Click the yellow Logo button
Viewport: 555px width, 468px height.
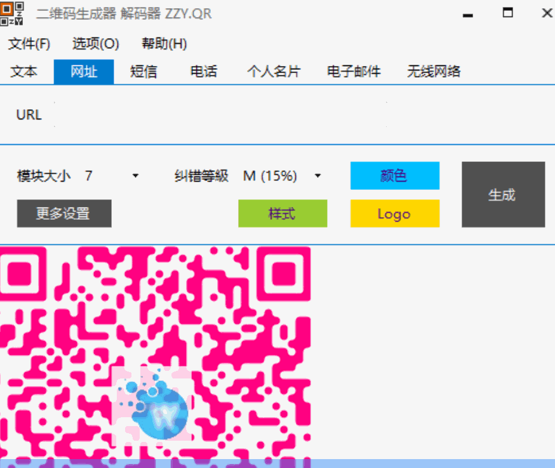[395, 213]
